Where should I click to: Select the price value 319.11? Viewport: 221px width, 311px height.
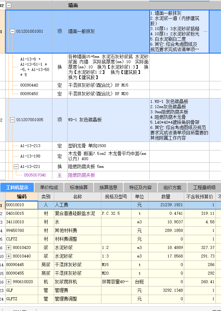pyautogui.click(x=199, y=213)
